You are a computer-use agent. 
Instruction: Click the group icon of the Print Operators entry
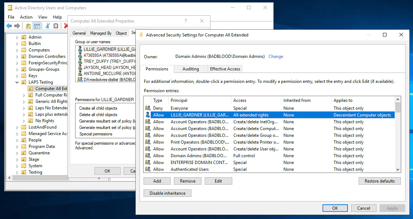(x=148, y=142)
